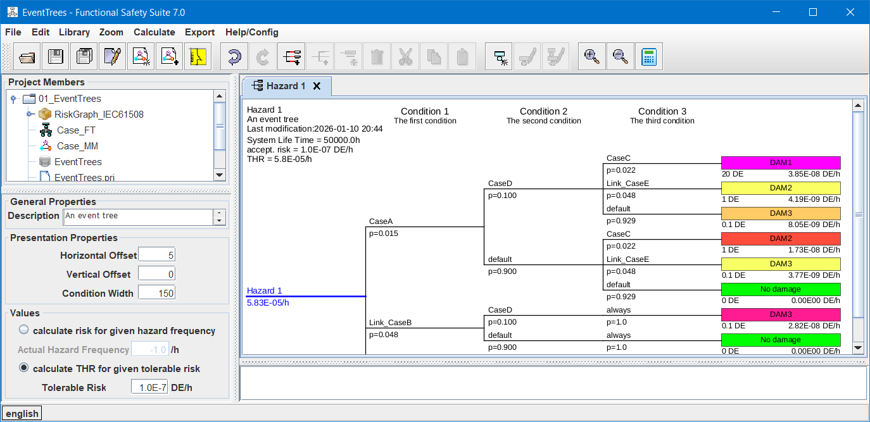Screen dimensions: 870x422
Task: Click the calculator icon in toolbar
Action: pos(648,57)
